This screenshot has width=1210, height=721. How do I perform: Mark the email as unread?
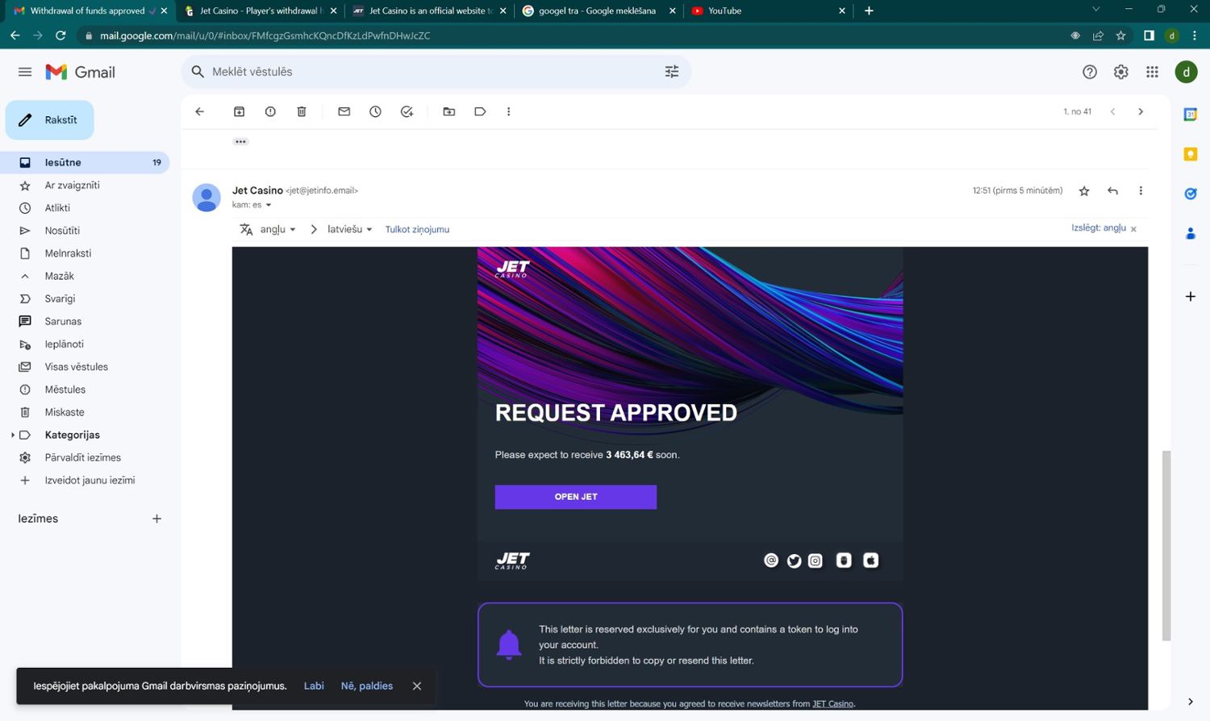(x=344, y=112)
